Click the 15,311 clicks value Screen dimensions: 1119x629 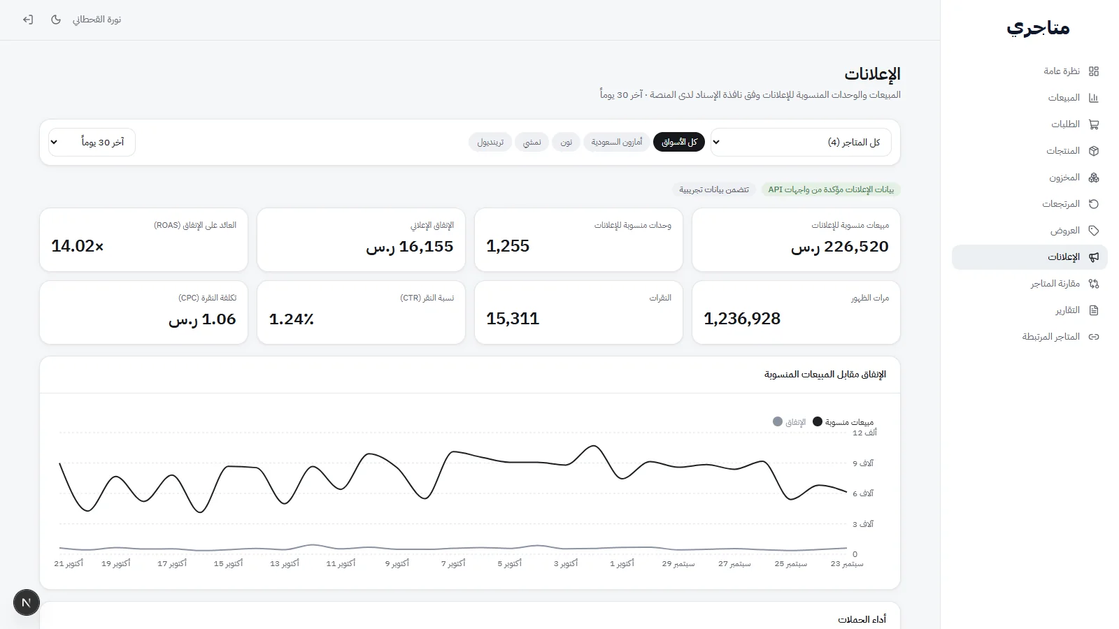click(x=513, y=319)
